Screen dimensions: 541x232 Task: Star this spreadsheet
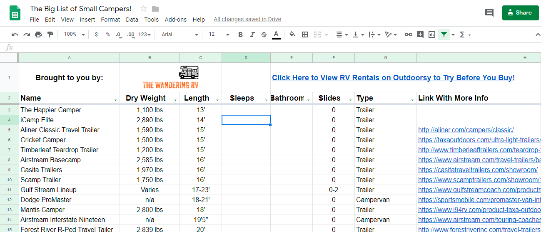pyautogui.click(x=144, y=9)
